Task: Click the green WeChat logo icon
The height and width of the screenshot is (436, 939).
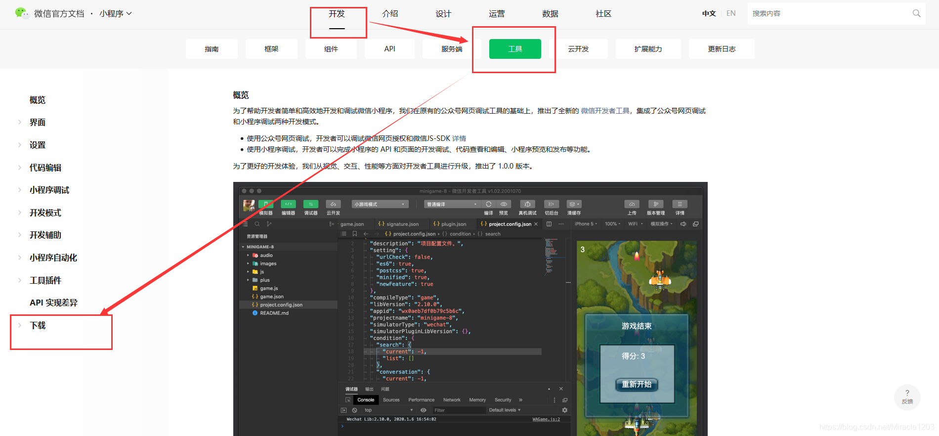Action: (22, 13)
